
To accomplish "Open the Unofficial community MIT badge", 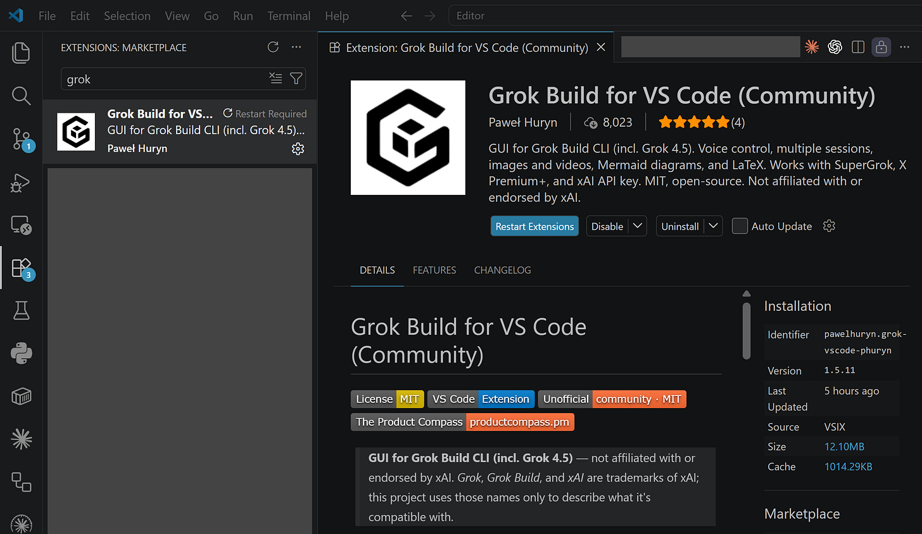I will pyautogui.click(x=612, y=399).
